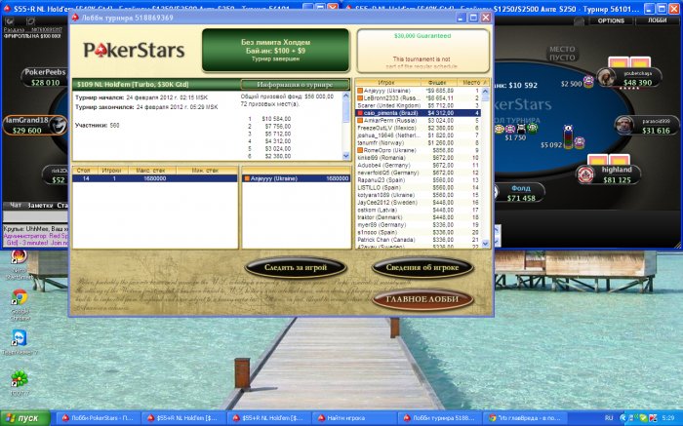
Task: Click the OPTIONS button in the right table window
Action: pyautogui.click(x=611, y=20)
